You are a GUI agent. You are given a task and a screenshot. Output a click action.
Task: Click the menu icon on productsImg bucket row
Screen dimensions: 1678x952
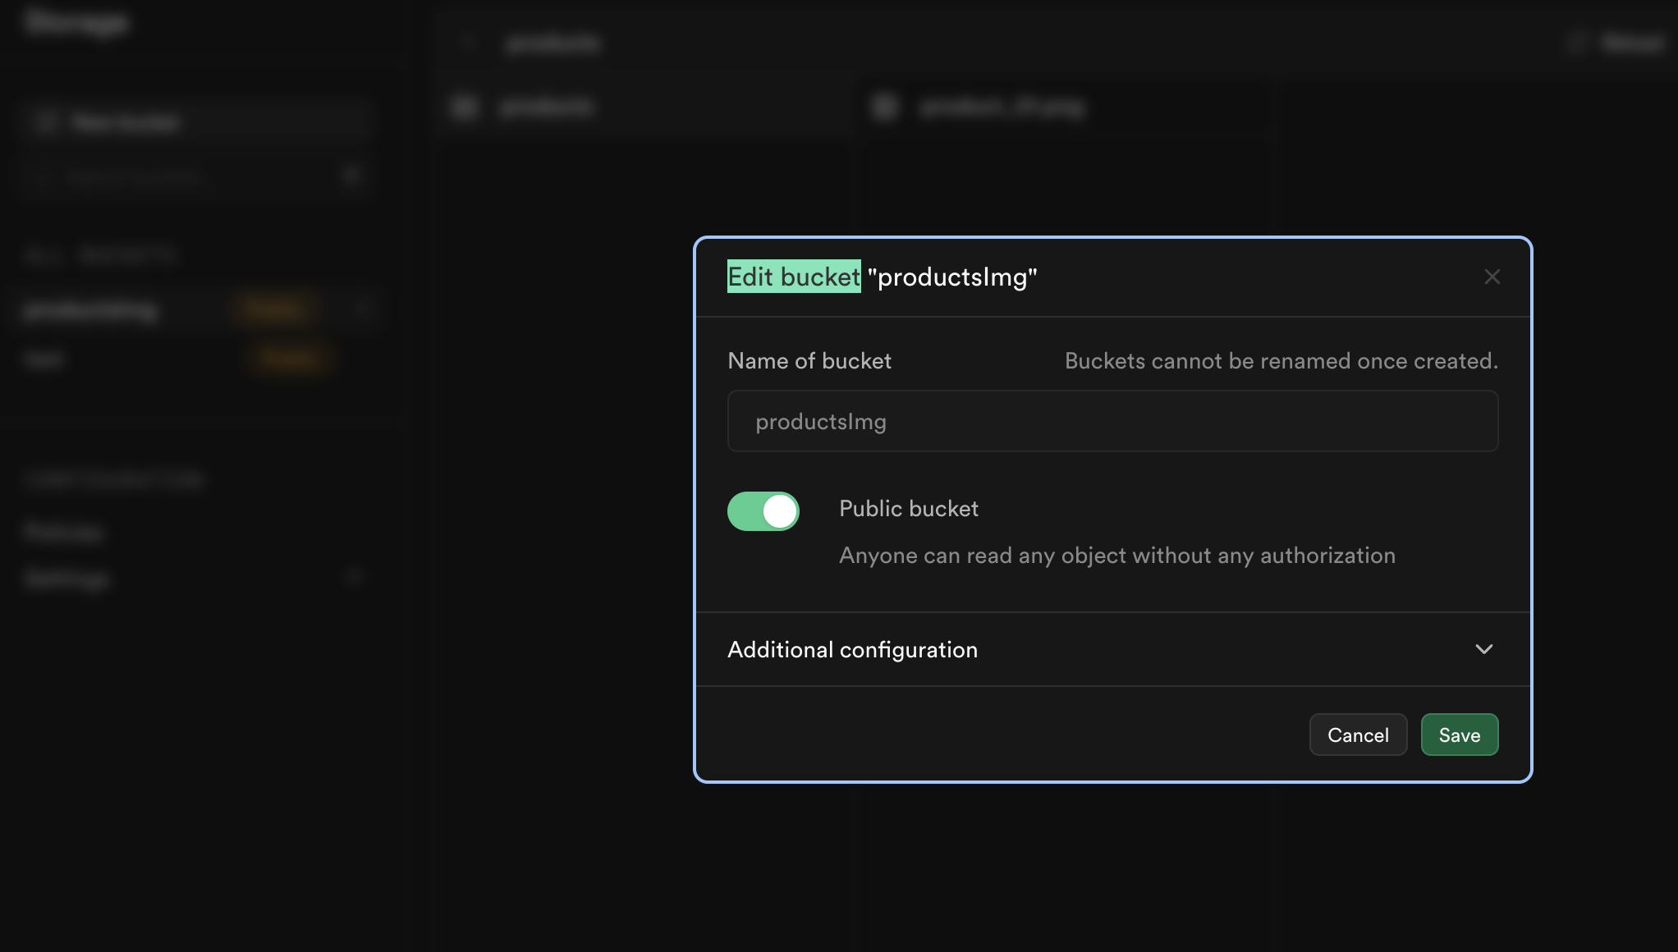coord(362,309)
